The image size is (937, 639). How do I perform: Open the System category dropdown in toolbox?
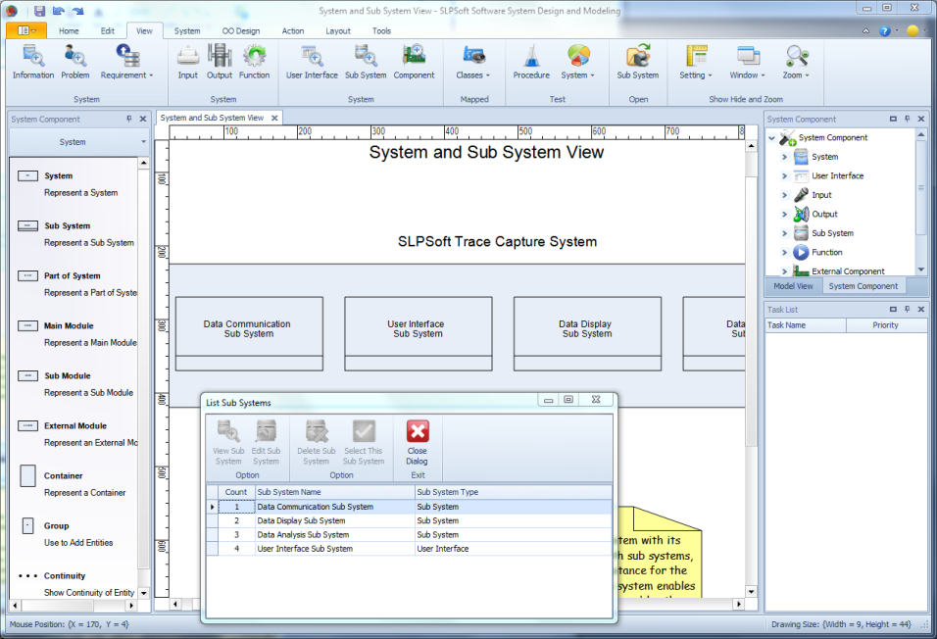(x=78, y=142)
